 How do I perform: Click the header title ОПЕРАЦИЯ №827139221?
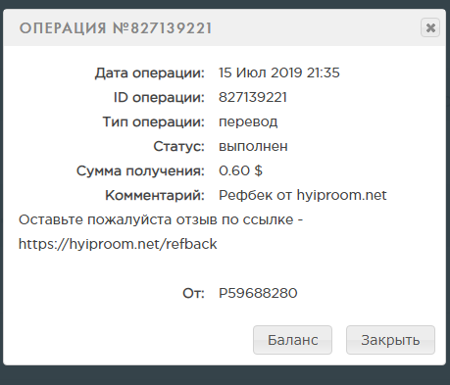[x=116, y=28]
